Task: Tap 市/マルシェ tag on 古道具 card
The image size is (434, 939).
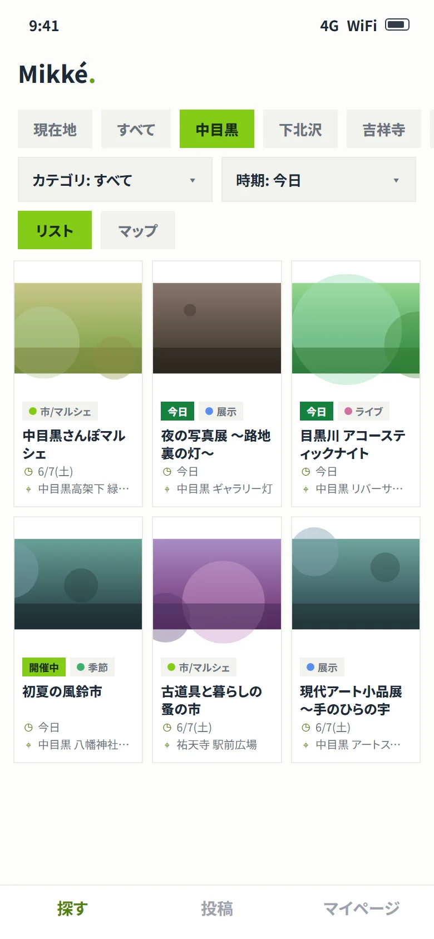Action: click(199, 668)
